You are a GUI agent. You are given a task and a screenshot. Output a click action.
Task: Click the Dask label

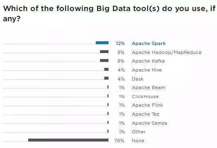click(x=137, y=79)
